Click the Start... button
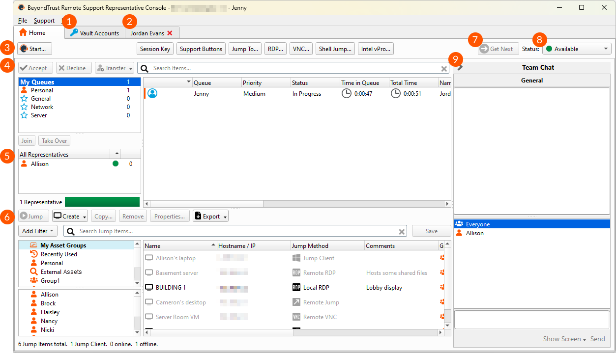Viewport: 616px width, 353px height. click(34, 49)
